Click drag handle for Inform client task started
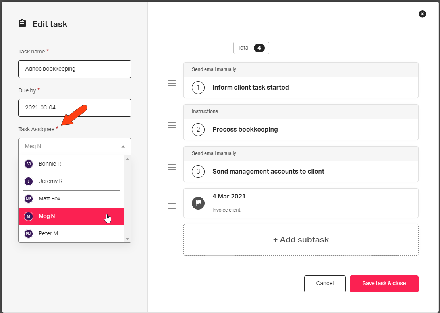This screenshot has width=440, height=313. (x=172, y=83)
